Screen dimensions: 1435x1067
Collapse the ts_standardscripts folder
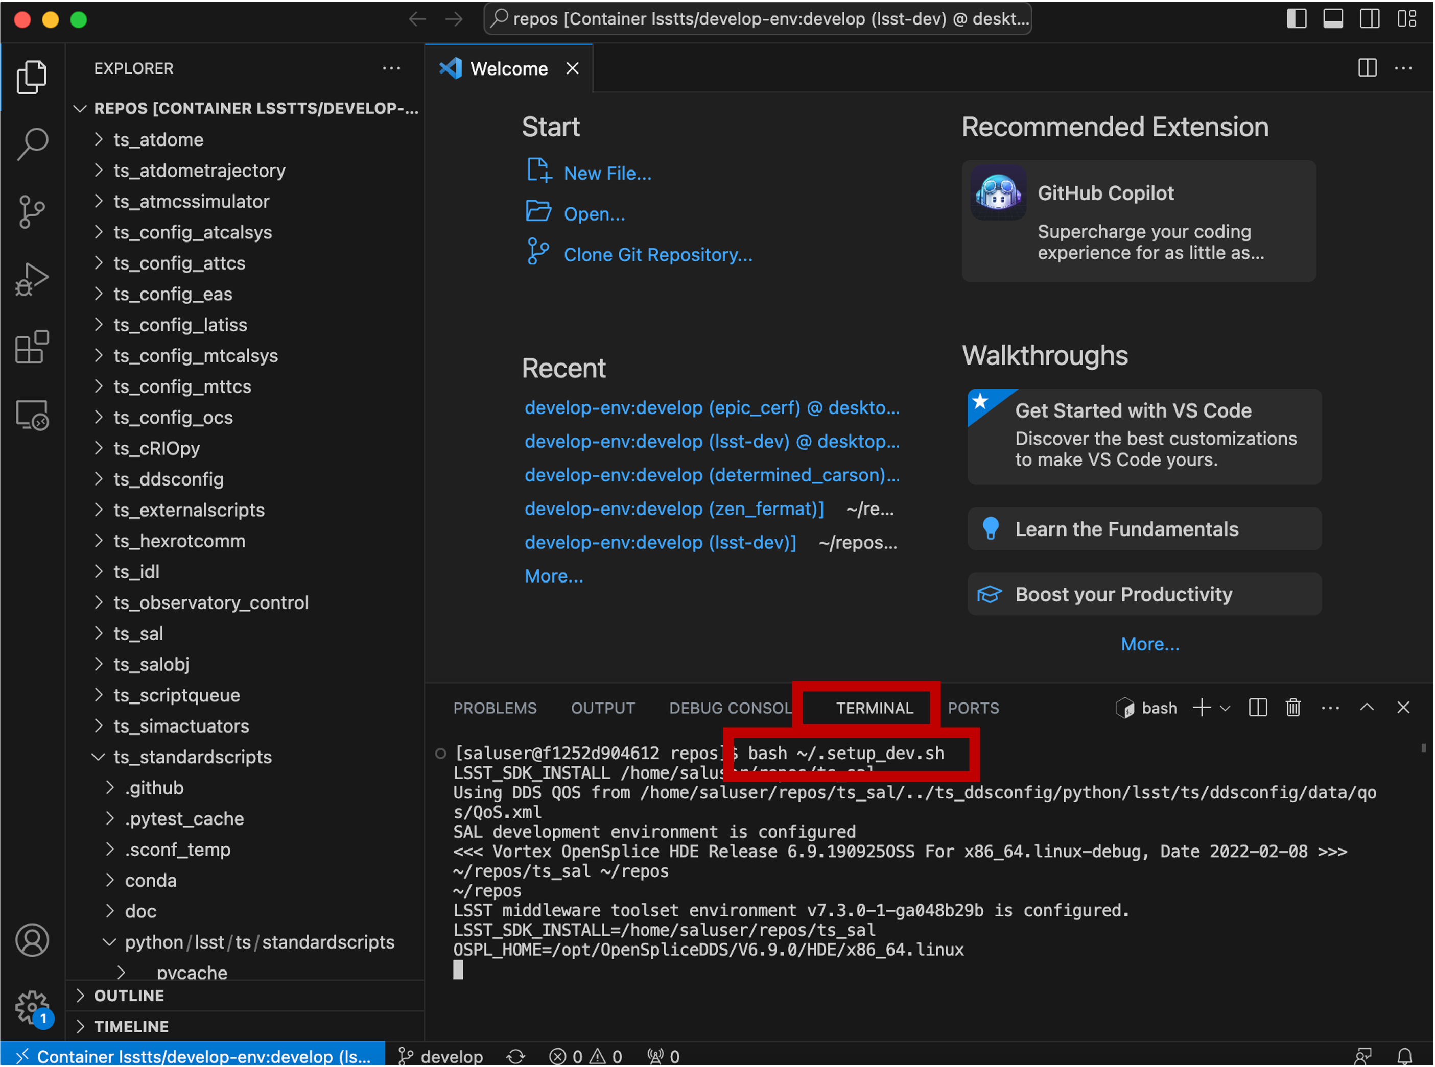pos(192,757)
